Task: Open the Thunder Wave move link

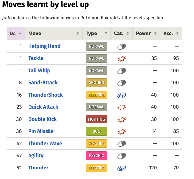Action: (45, 143)
